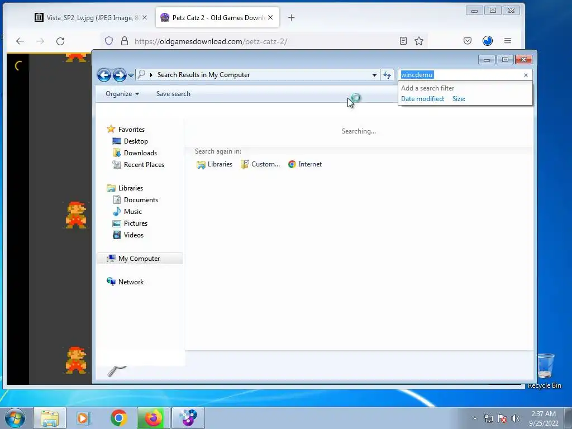The height and width of the screenshot is (429, 572).
Task: Clear the wincdemu search text
Action: click(x=526, y=75)
